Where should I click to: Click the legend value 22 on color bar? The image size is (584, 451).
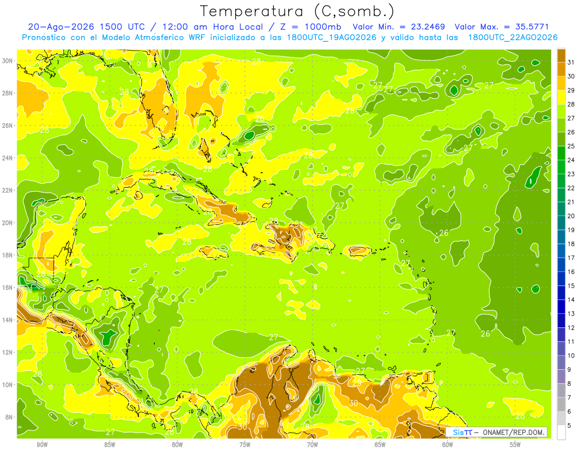click(571, 188)
